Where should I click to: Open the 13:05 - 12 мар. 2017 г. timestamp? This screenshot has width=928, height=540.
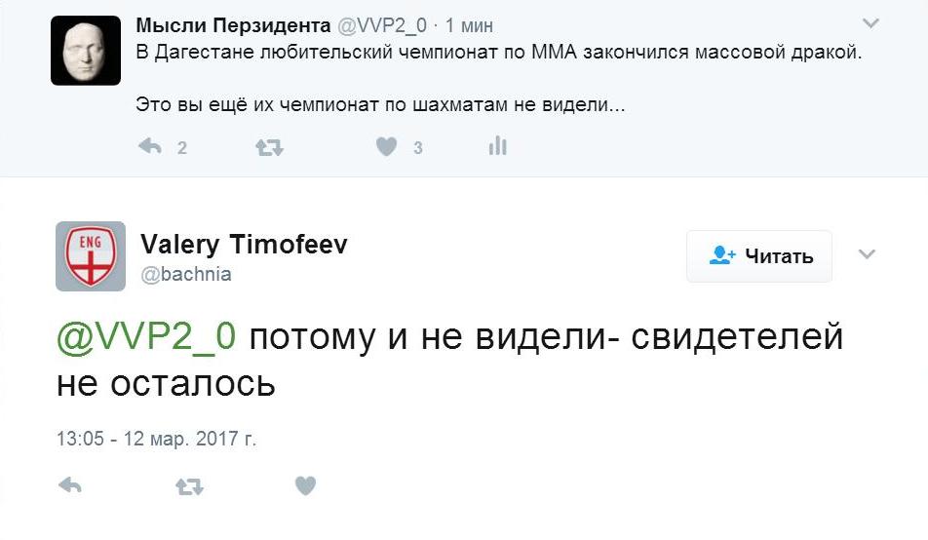point(156,439)
